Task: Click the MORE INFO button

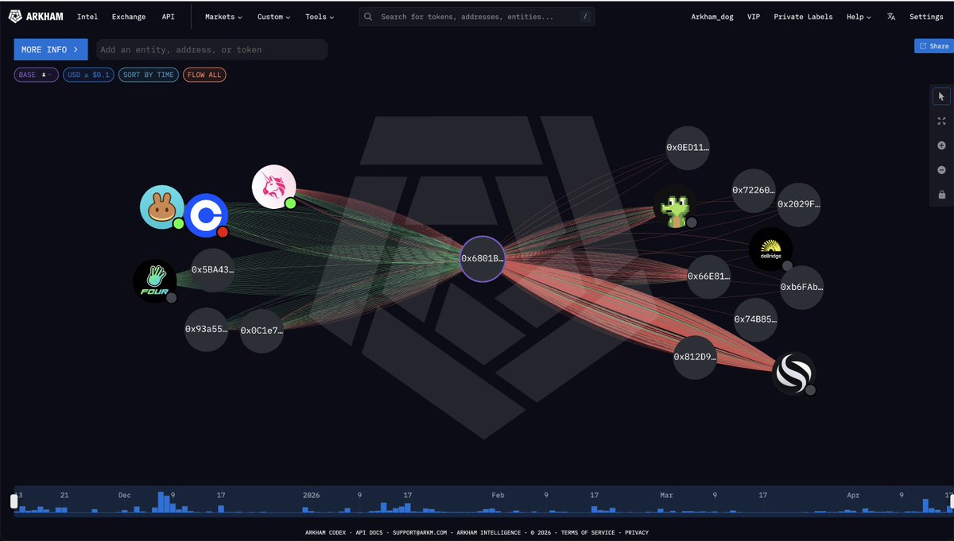Action: coord(51,49)
